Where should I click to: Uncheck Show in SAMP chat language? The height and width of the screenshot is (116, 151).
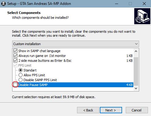15,51
